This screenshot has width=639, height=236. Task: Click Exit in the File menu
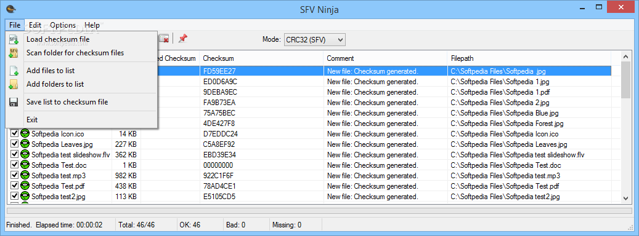pyautogui.click(x=81, y=120)
